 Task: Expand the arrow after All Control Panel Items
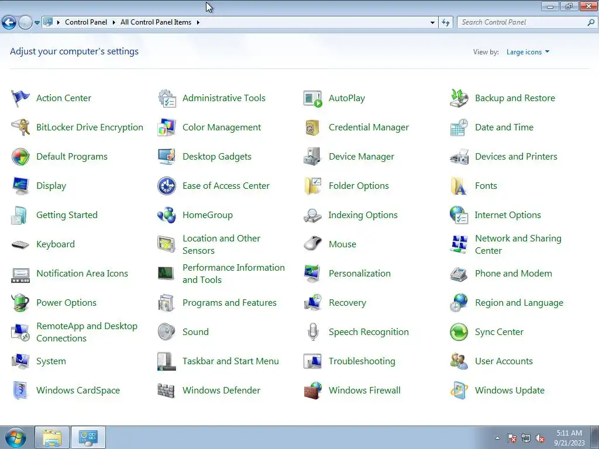[198, 23]
